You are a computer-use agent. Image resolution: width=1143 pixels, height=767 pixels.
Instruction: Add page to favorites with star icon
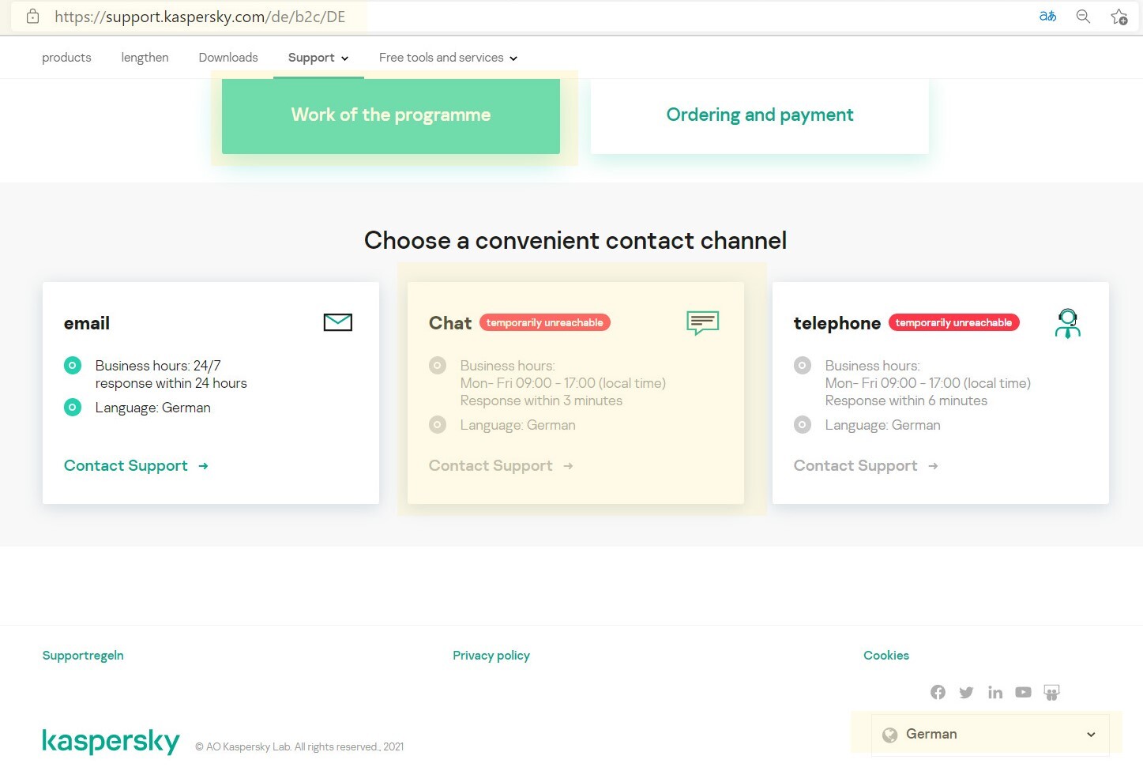pyautogui.click(x=1119, y=17)
